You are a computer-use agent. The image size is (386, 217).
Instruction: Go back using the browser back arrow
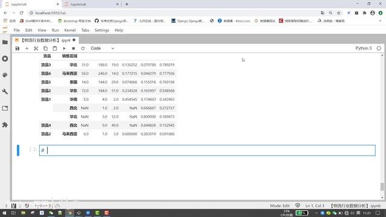(x=5, y=13)
